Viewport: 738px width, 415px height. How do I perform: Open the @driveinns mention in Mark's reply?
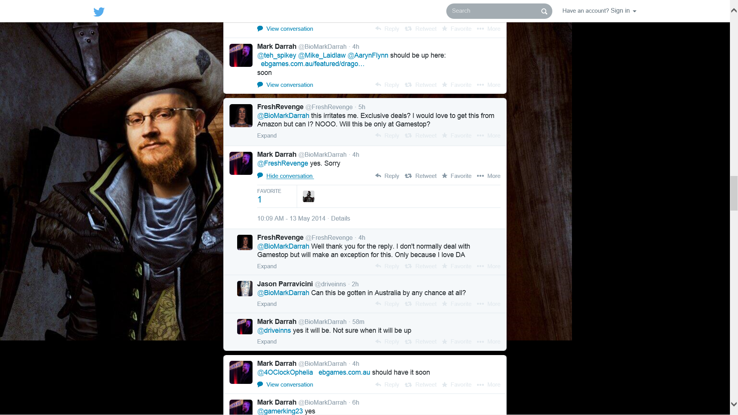(274, 330)
